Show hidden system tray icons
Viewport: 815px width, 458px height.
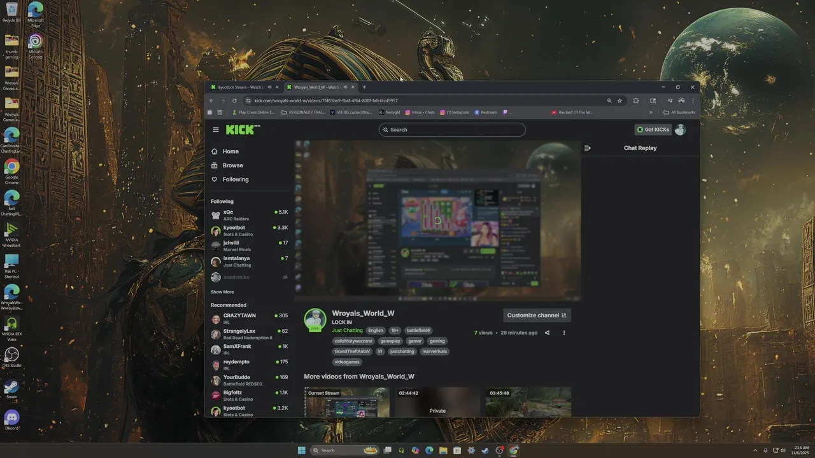755,450
